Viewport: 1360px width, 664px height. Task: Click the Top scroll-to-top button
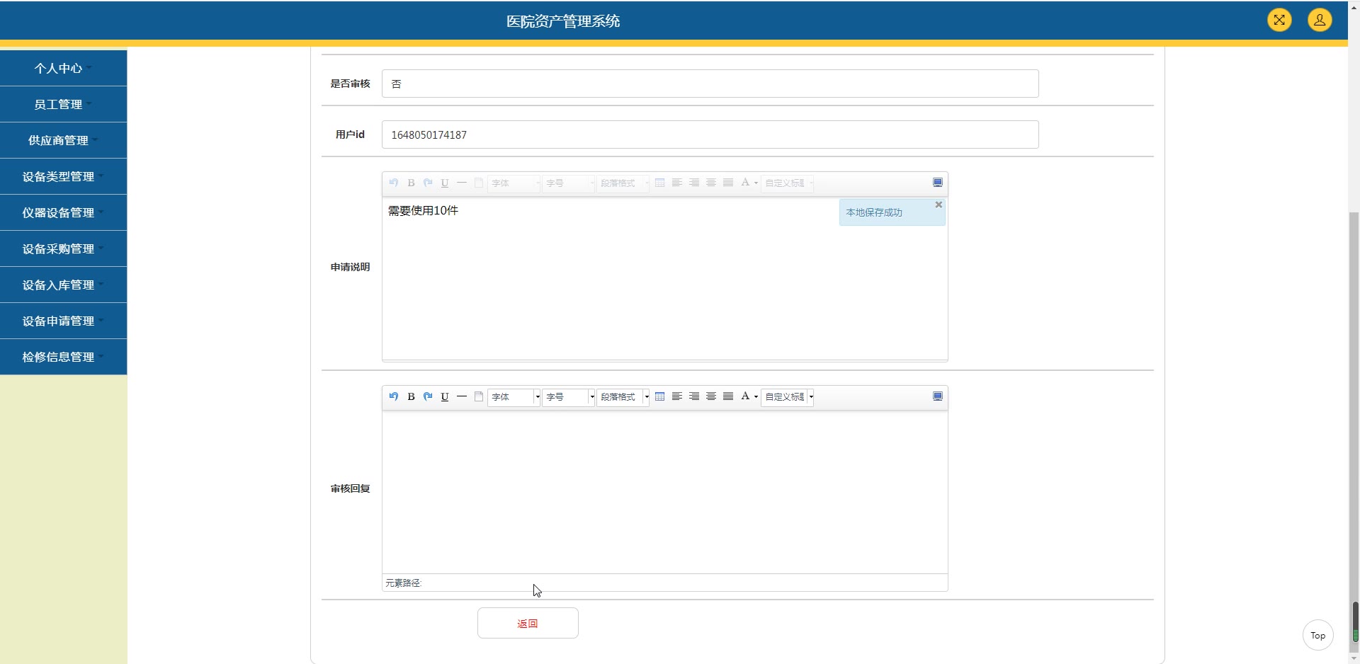point(1317,635)
